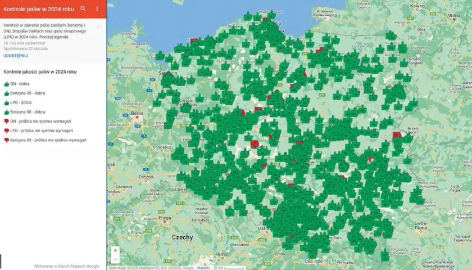Click the Berlin city label on the map
The width and height of the screenshot is (472, 270).
tap(137, 113)
